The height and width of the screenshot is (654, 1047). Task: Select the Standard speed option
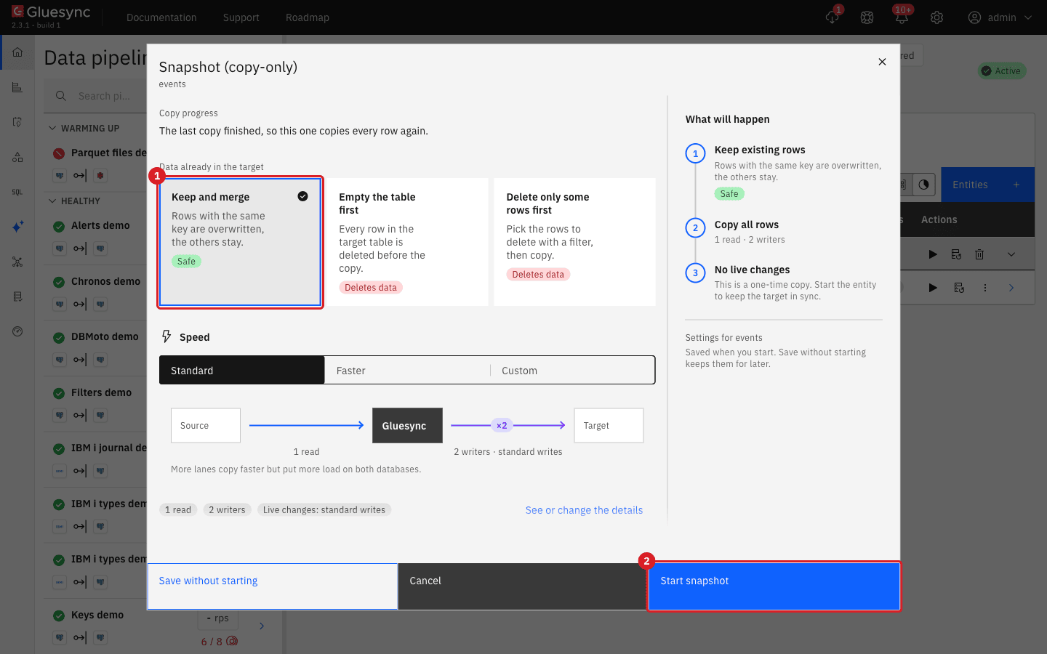[242, 370]
